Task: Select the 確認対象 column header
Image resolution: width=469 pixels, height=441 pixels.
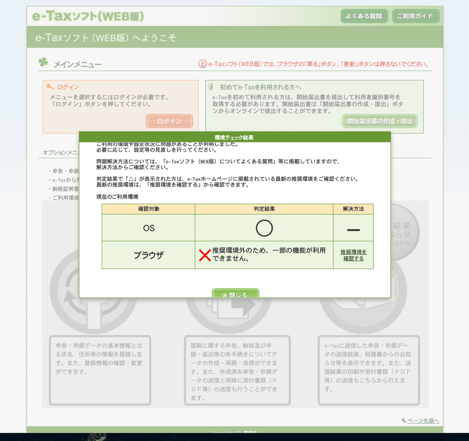Action: [149, 209]
